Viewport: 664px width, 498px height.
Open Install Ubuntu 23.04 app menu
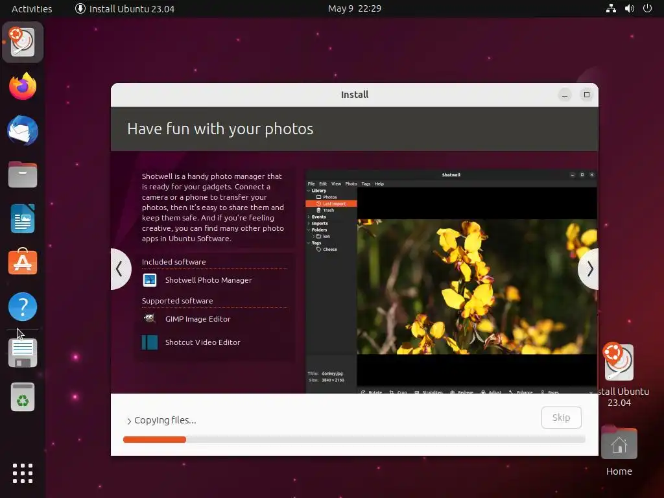tap(124, 8)
